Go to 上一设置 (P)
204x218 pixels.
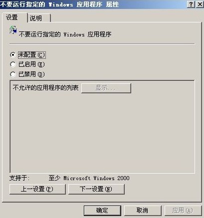pos(37,189)
